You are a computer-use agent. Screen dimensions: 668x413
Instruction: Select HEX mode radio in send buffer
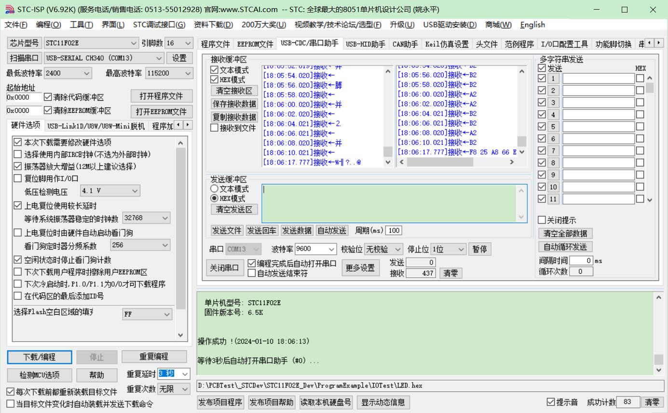(x=215, y=199)
